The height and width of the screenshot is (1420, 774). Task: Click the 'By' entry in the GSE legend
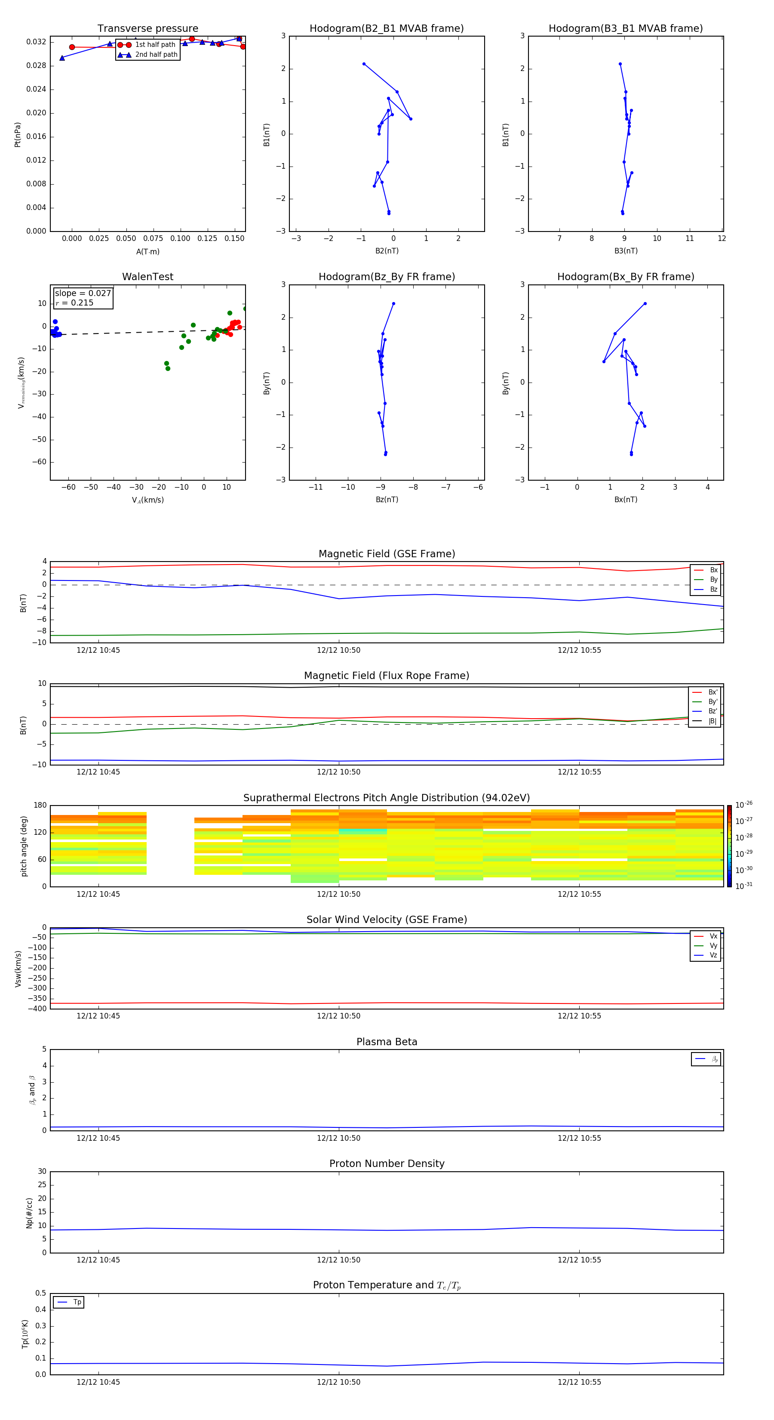coord(706,580)
